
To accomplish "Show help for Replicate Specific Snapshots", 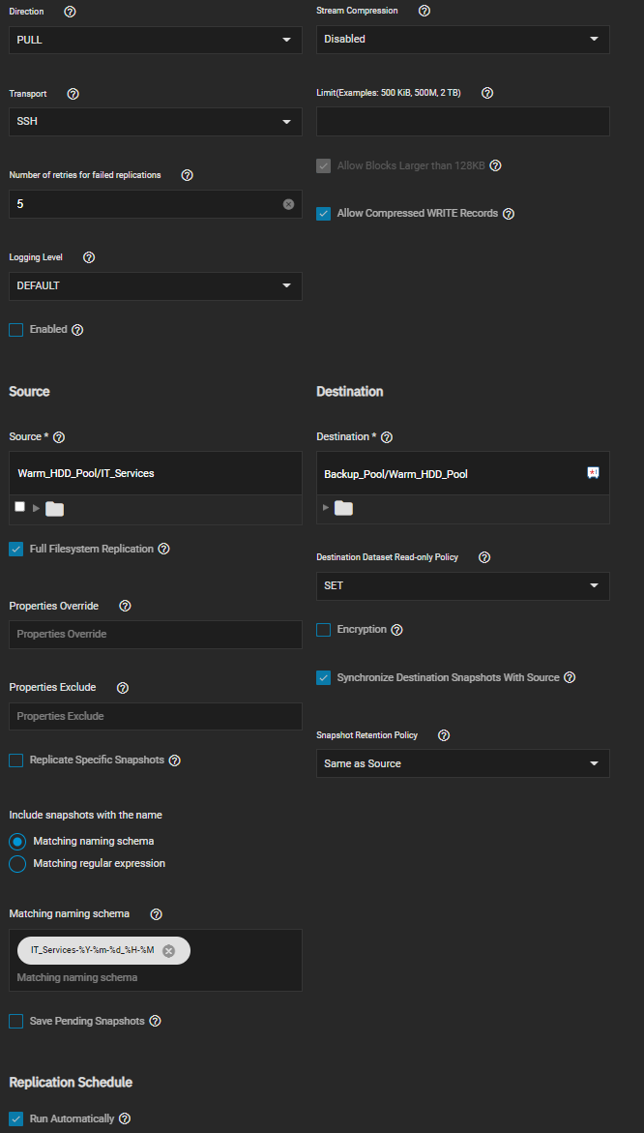I will coord(174,760).
